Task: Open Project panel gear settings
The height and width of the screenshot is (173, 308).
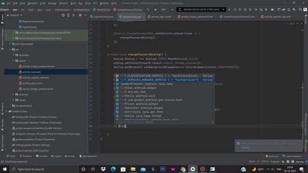Action: 80,15
